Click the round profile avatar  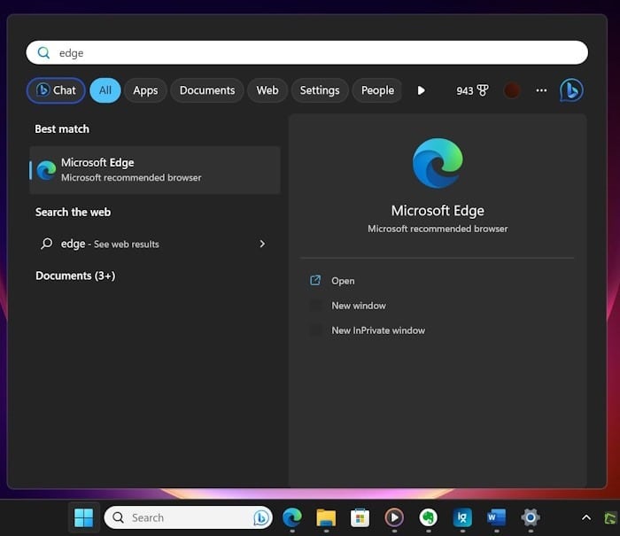(x=512, y=90)
